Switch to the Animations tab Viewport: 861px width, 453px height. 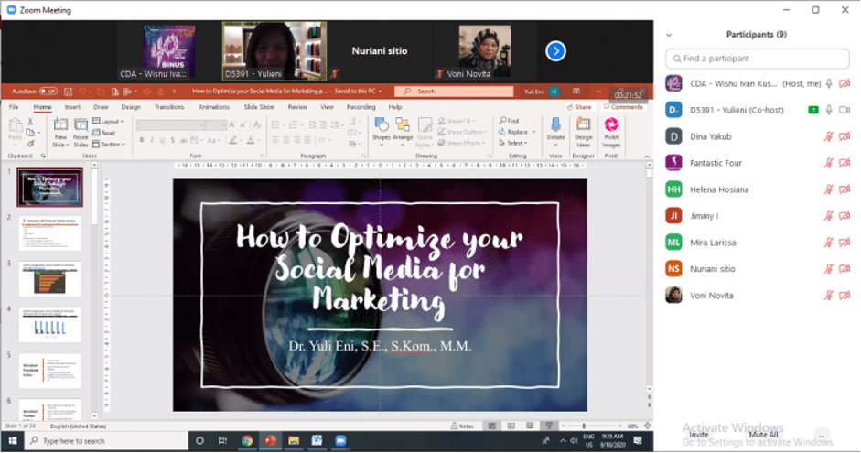(x=213, y=107)
